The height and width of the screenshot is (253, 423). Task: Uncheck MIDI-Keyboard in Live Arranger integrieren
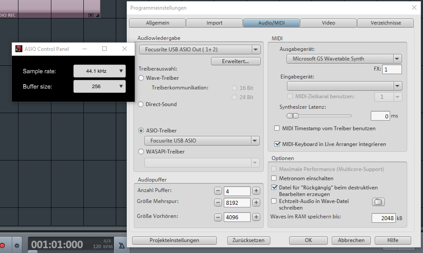(277, 144)
